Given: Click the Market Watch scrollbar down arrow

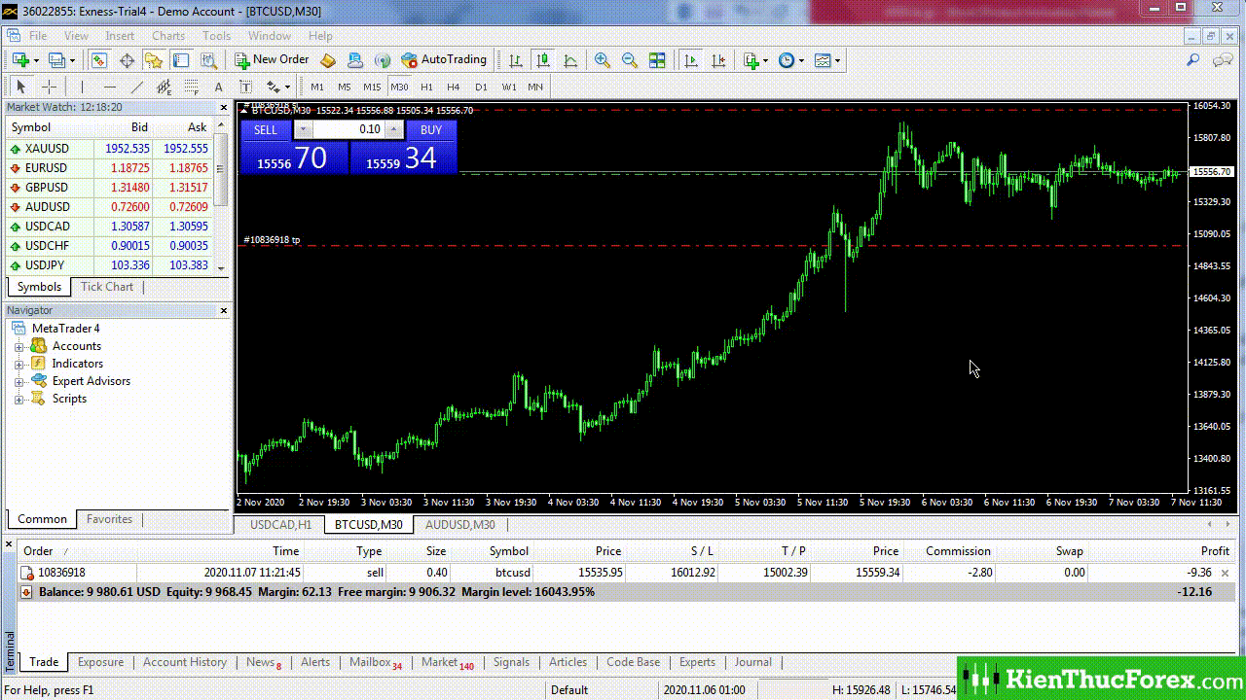Looking at the screenshot, I should click(221, 267).
